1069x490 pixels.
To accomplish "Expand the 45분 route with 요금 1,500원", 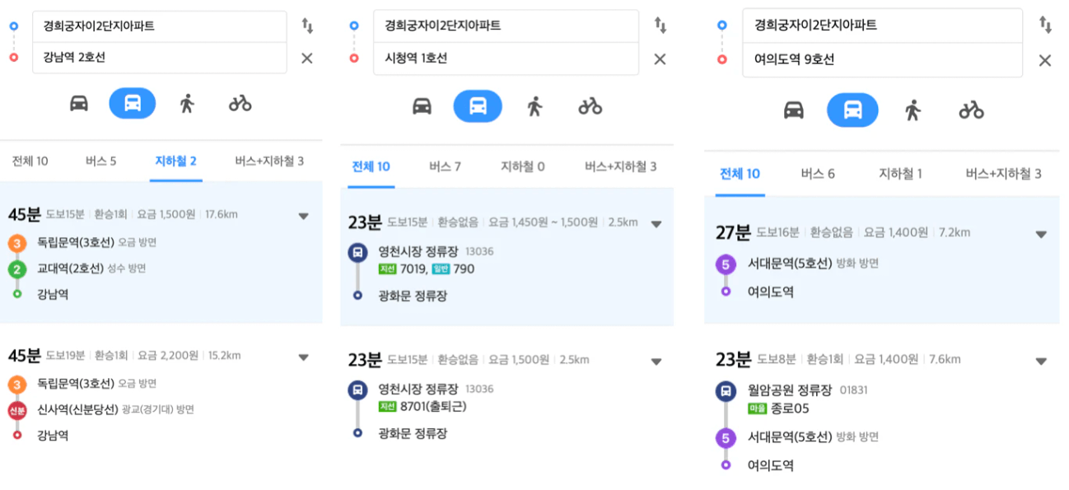I will click(x=303, y=216).
